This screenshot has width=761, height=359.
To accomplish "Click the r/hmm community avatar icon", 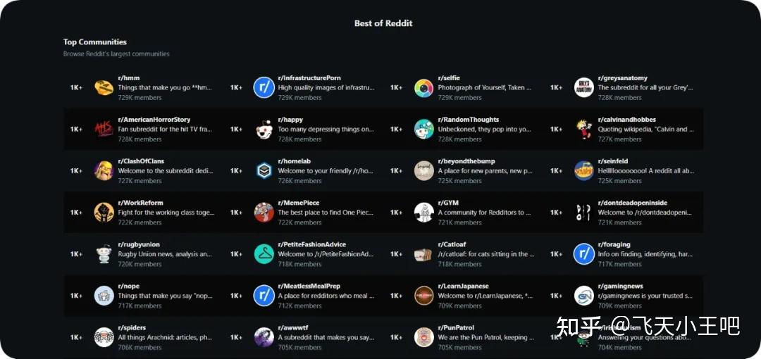I will pos(104,88).
